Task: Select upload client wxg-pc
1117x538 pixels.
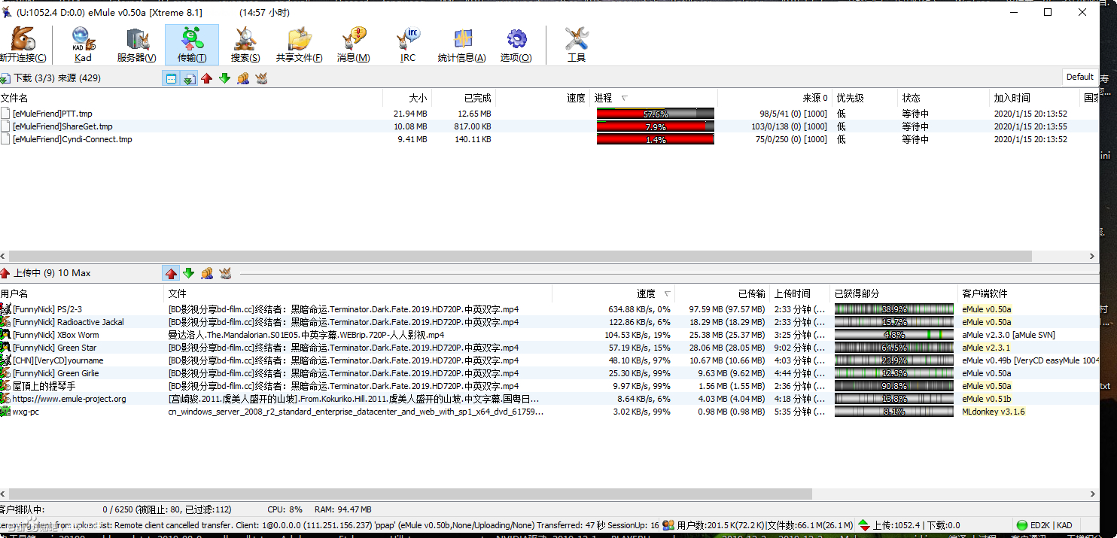Action: click(x=26, y=412)
